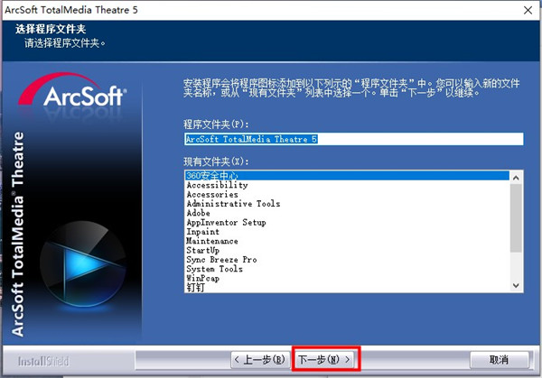Select the StartUp folder entry
Viewport: 542px width, 378px height.
(x=204, y=251)
